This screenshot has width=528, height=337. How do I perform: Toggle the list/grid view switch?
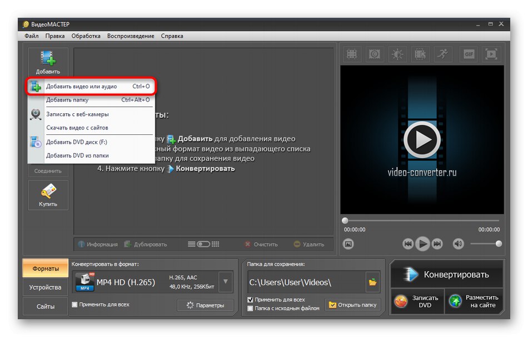[203, 244]
